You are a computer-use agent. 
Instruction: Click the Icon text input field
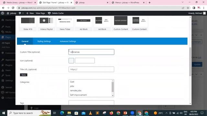[85, 61]
